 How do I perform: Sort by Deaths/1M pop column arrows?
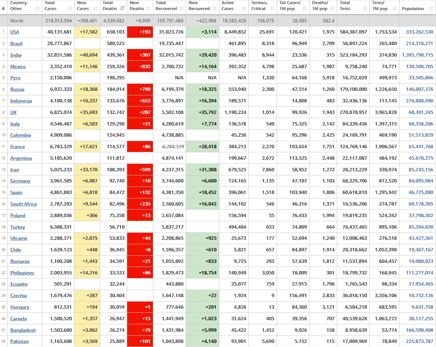pyautogui.click(x=332, y=9)
